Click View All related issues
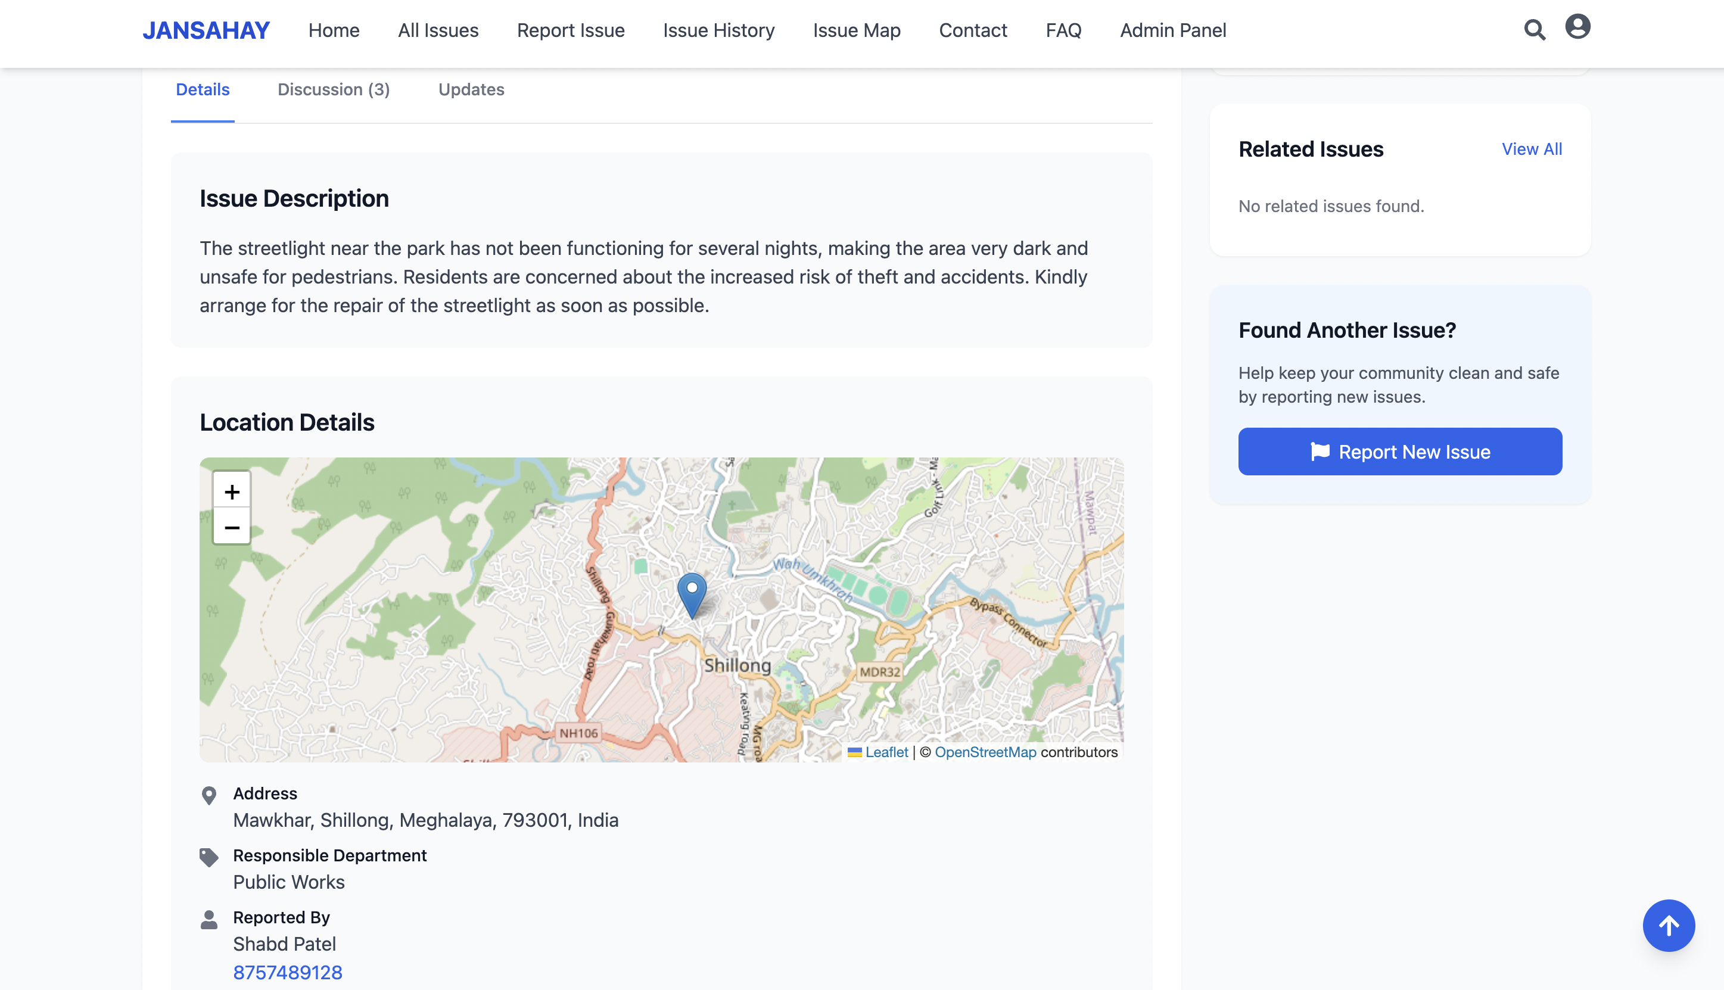The width and height of the screenshot is (1724, 990). [x=1532, y=149]
